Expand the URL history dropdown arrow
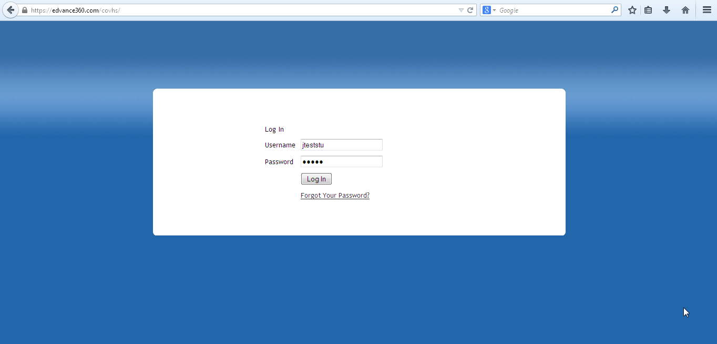The height and width of the screenshot is (344, 717). click(x=461, y=10)
